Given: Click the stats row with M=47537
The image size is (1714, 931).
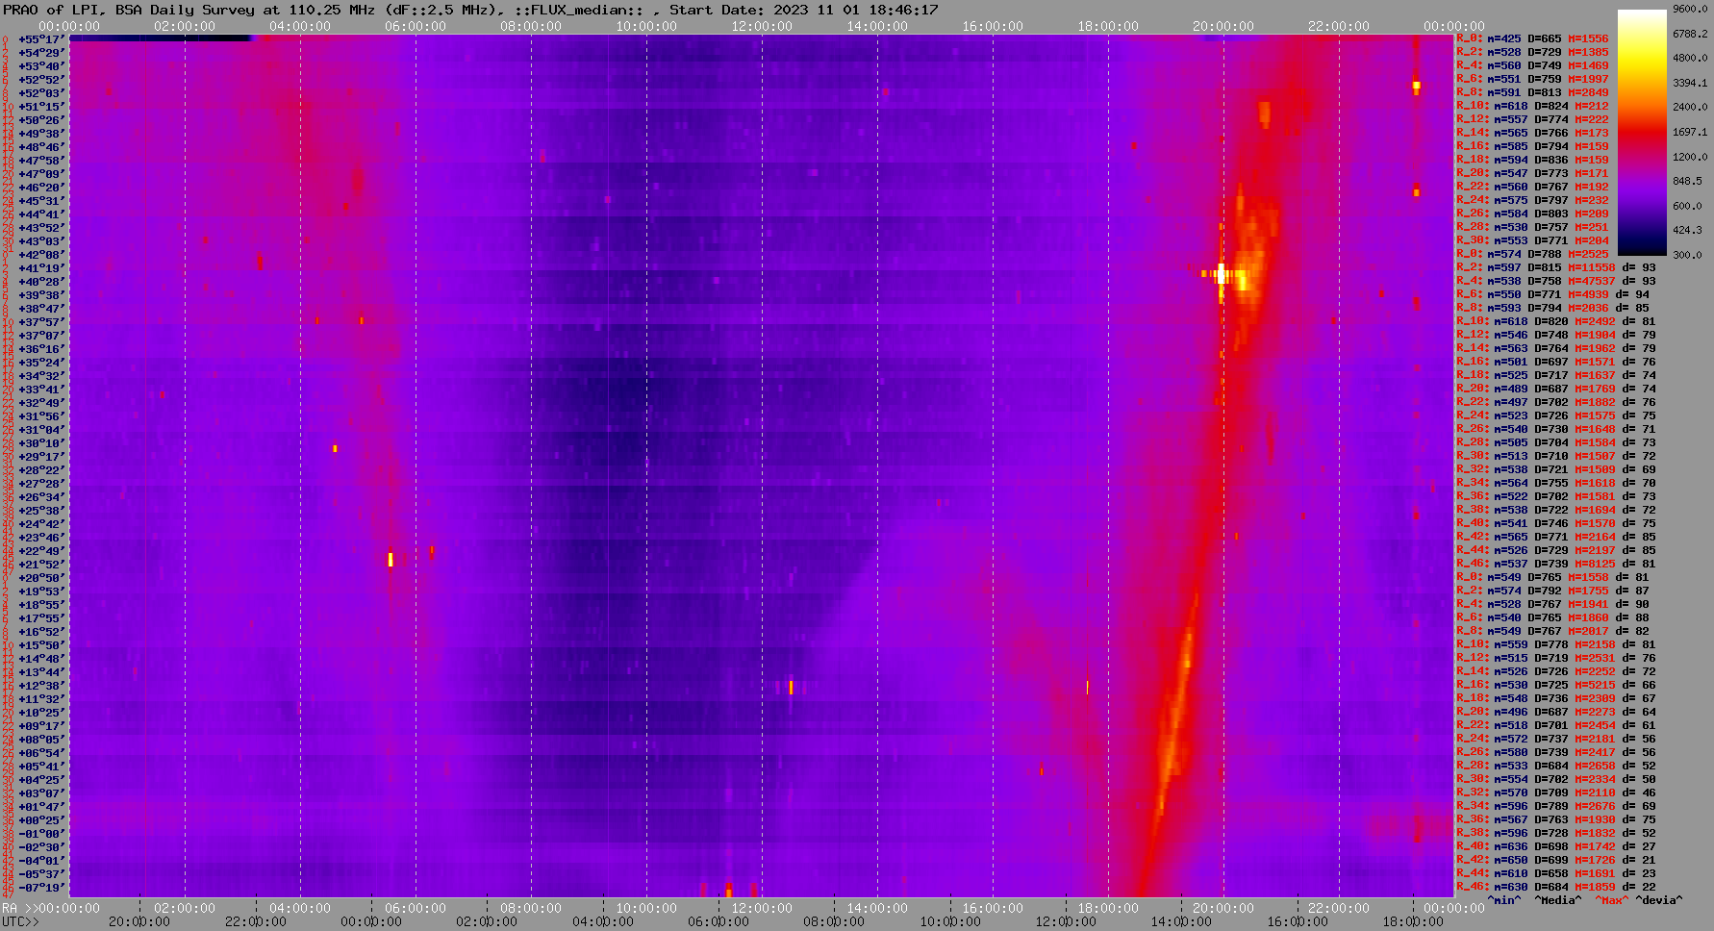Looking at the screenshot, I should (x=1556, y=282).
